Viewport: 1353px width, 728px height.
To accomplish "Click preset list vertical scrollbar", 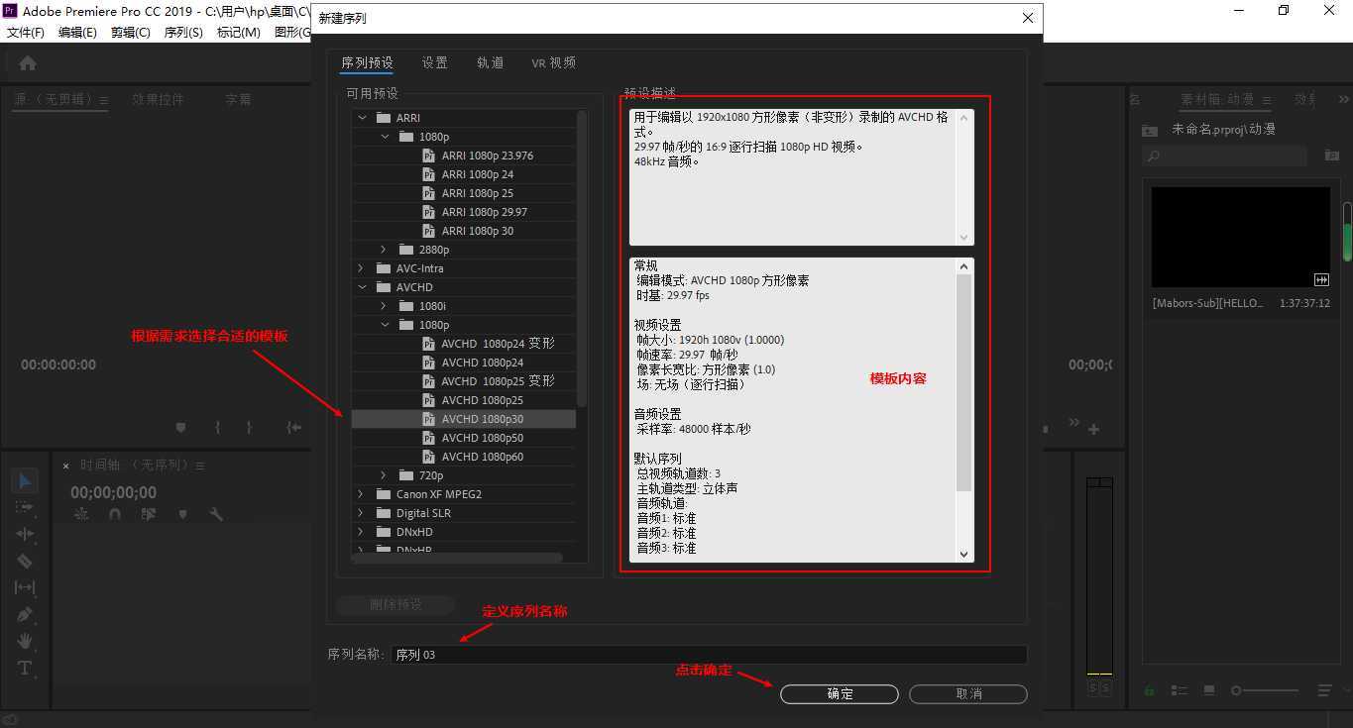I will tap(582, 258).
